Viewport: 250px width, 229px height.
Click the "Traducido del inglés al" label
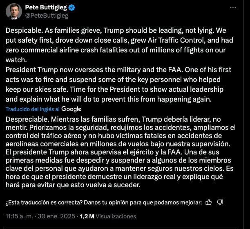click(x=33, y=109)
